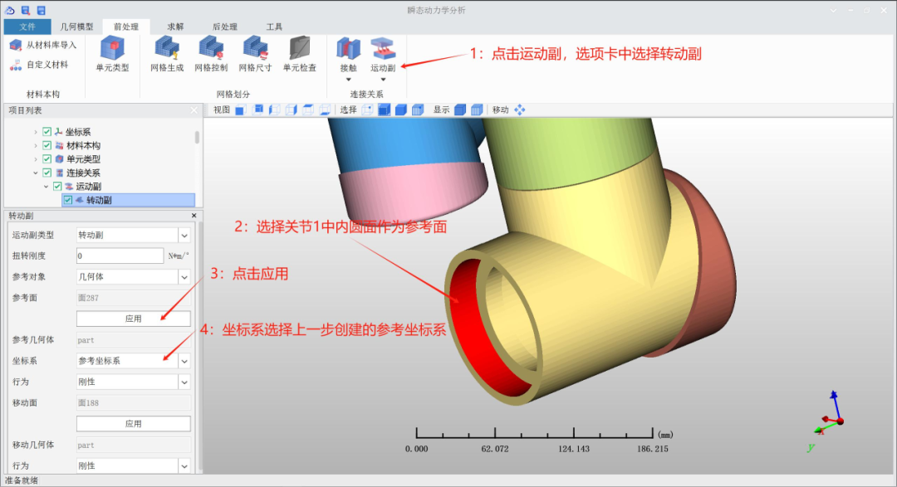Click 应用 button under 参考面
Viewport: 897px width, 487px height.
pyautogui.click(x=133, y=319)
